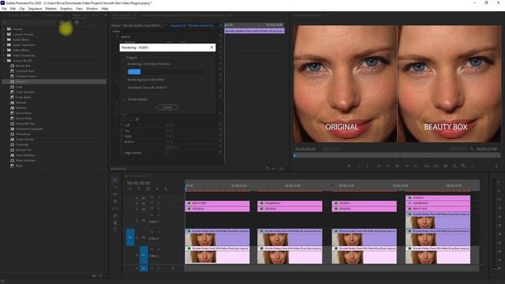
Task: Select Warp Stabilizer effect in list
Action: click(x=25, y=160)
